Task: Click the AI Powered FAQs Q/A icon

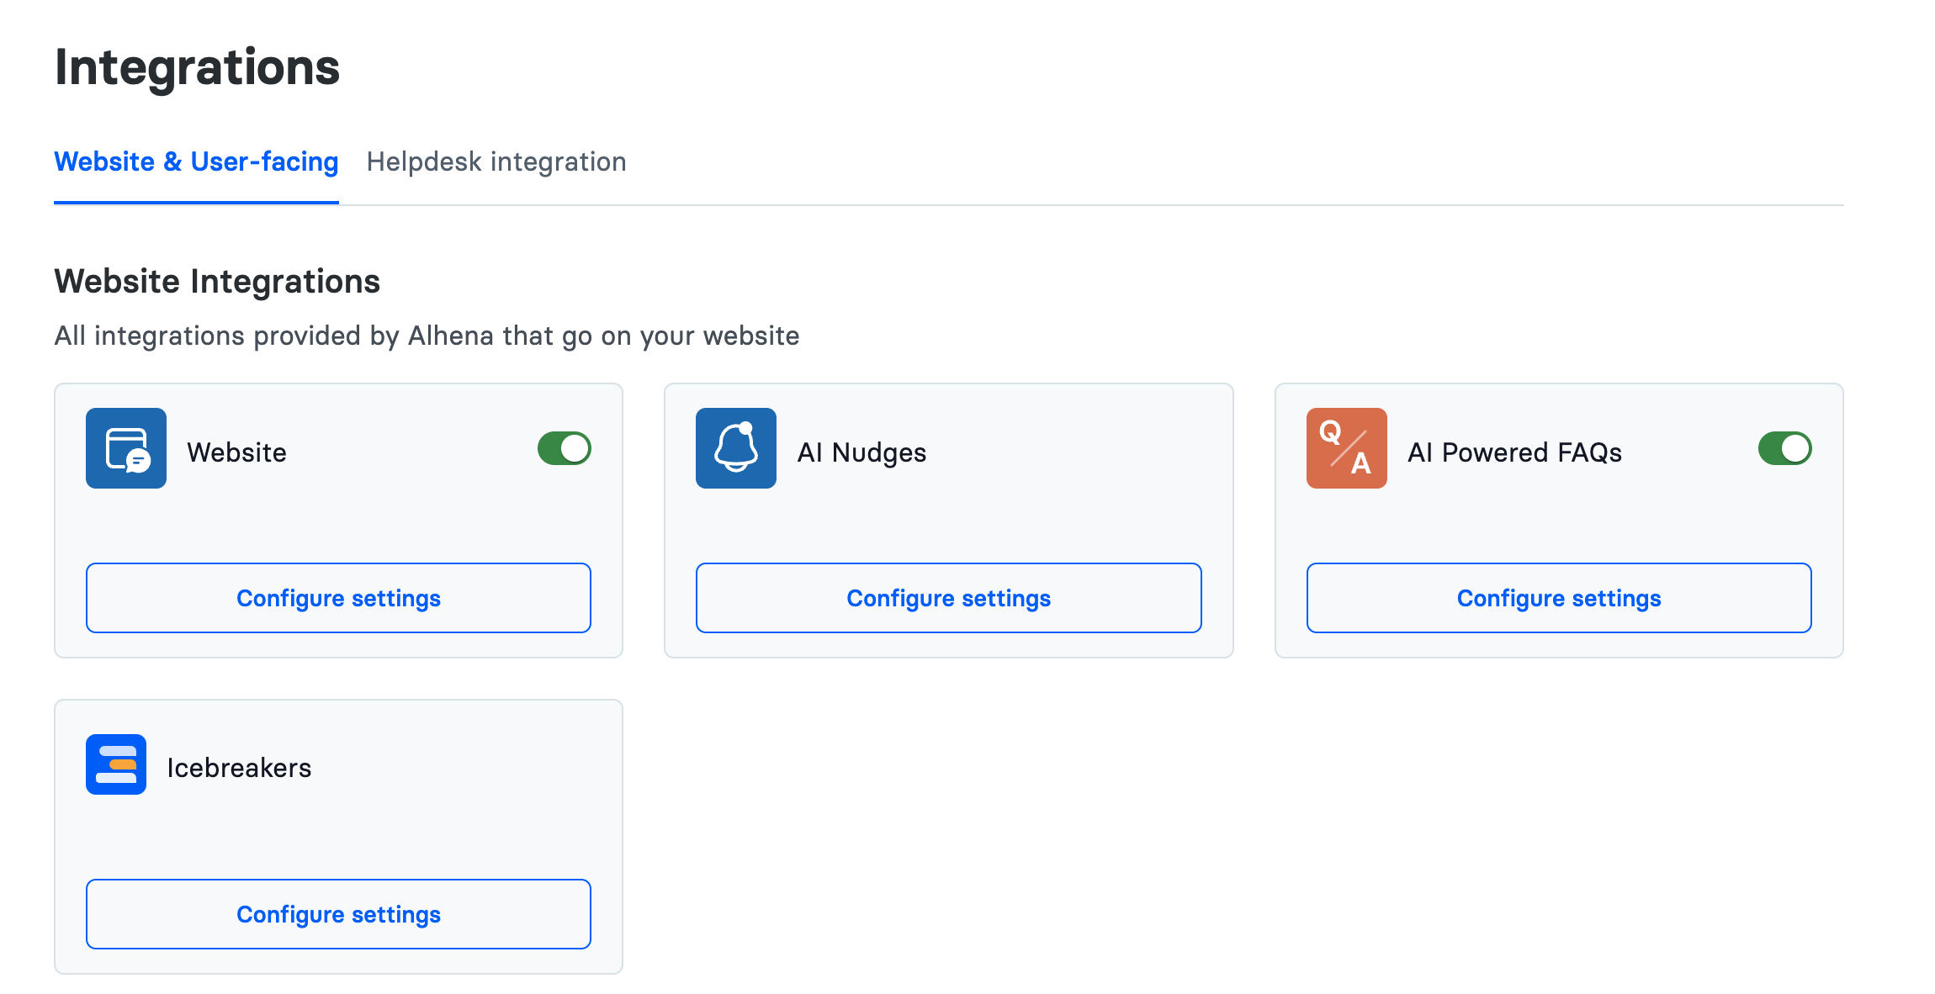Action: coord(1346,448)
